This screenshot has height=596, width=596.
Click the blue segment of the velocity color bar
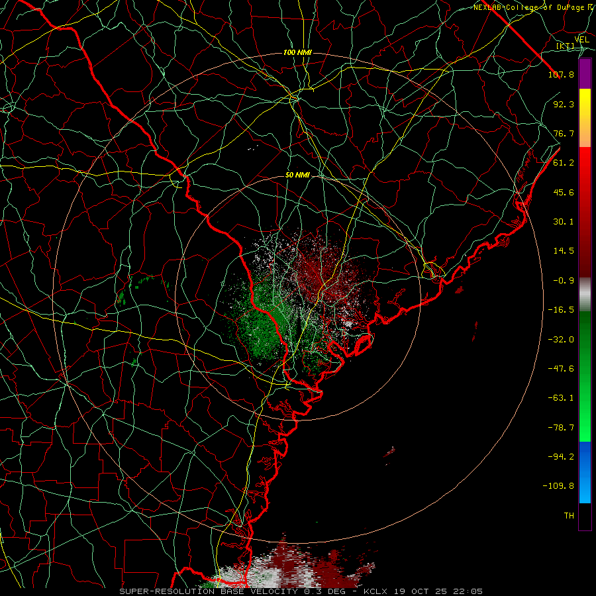pyautogui.click(x=585, y=472)
